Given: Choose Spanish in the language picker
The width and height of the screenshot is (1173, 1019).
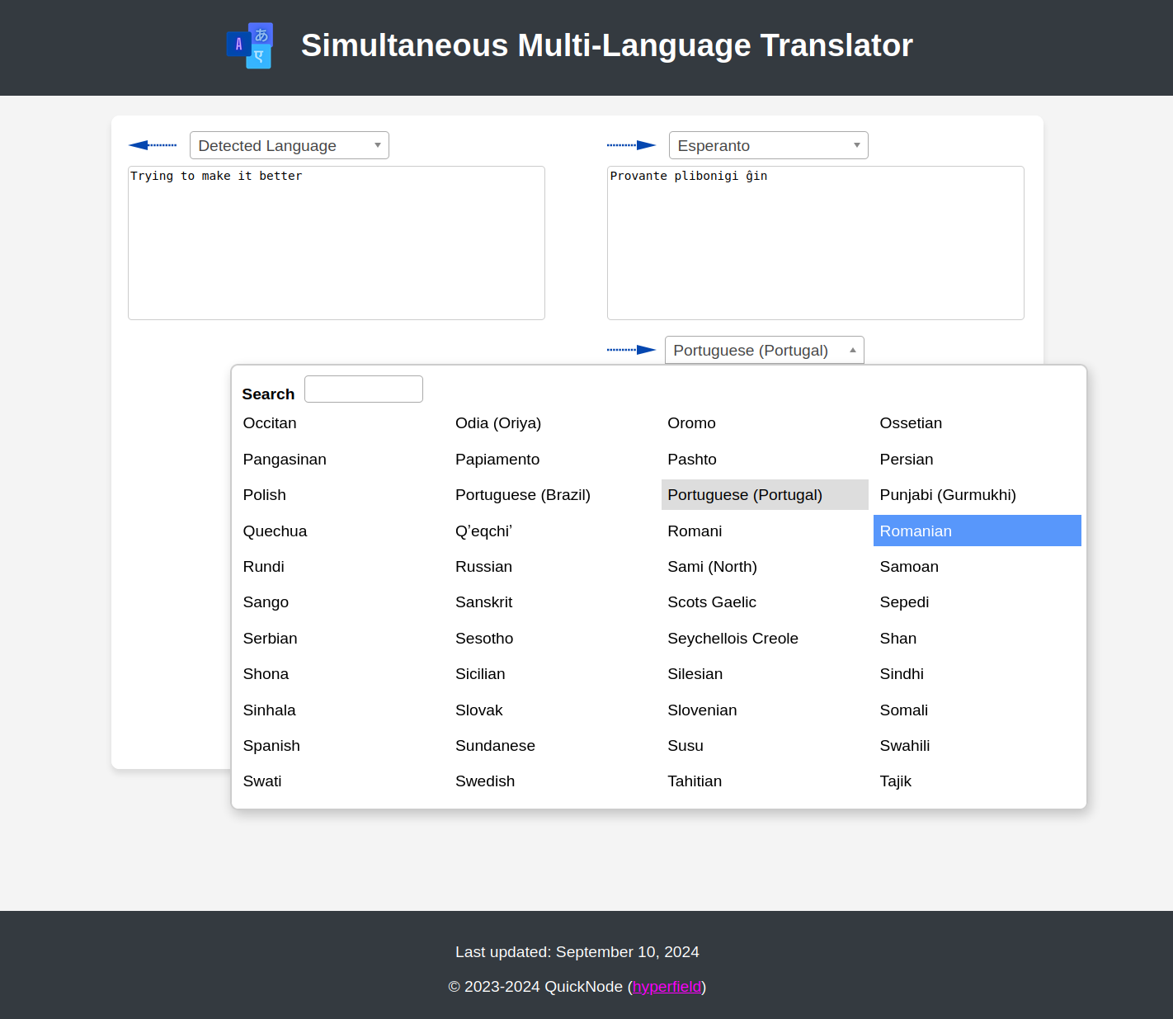Looking at the screenshot, I should pos(271,745).
